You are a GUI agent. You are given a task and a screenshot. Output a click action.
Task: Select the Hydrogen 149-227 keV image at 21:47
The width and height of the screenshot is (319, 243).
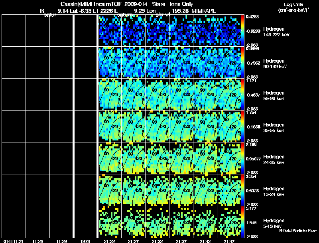point(229,31)
